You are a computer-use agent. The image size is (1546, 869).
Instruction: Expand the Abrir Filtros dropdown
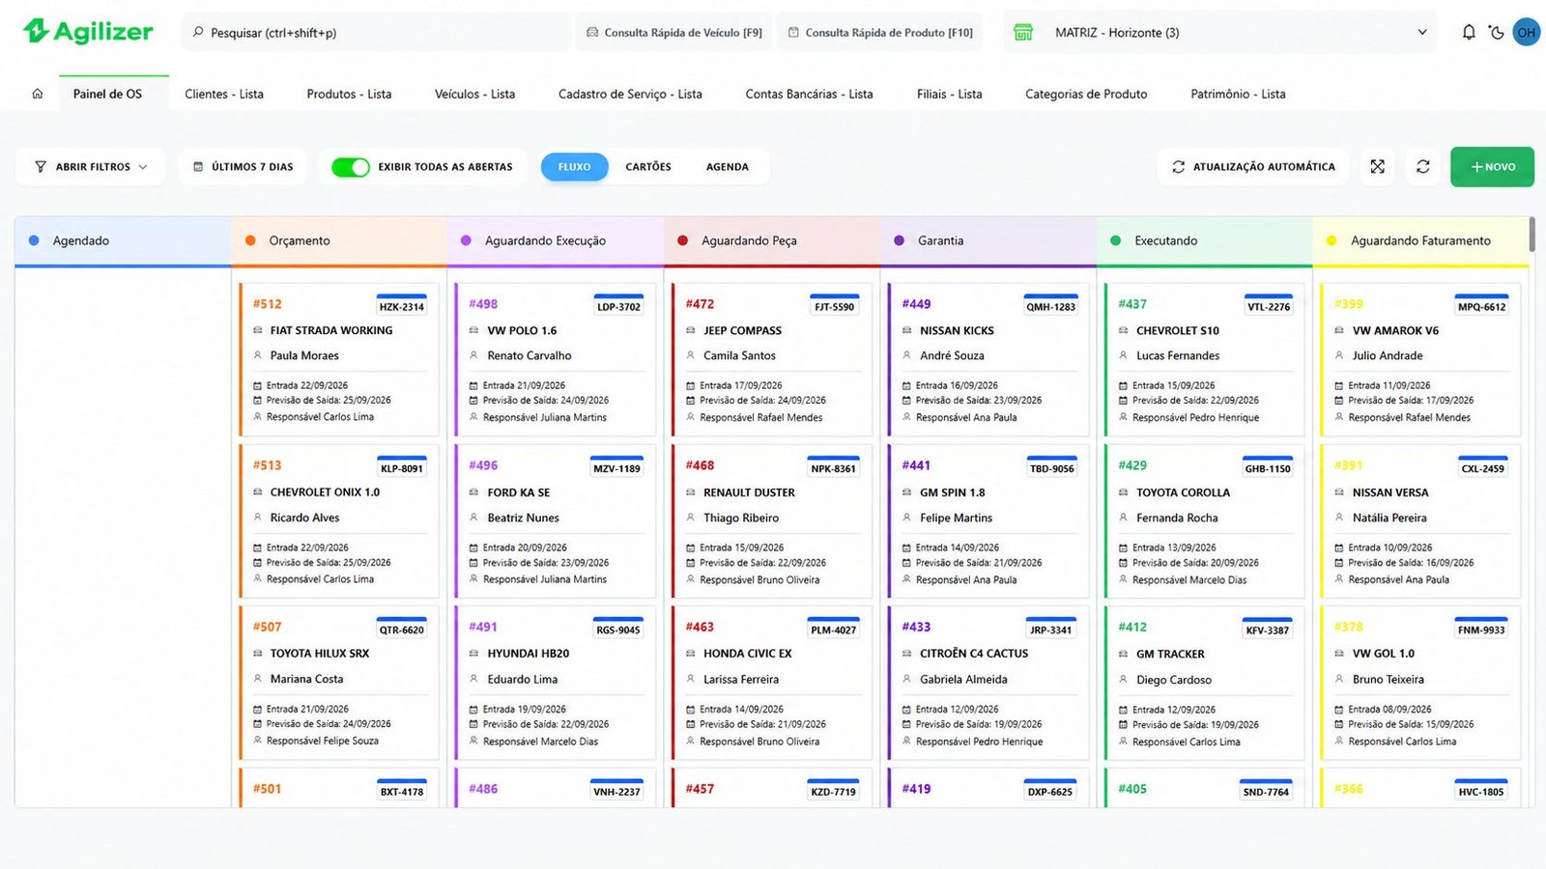pyautogui.click(x=92, y=167)
